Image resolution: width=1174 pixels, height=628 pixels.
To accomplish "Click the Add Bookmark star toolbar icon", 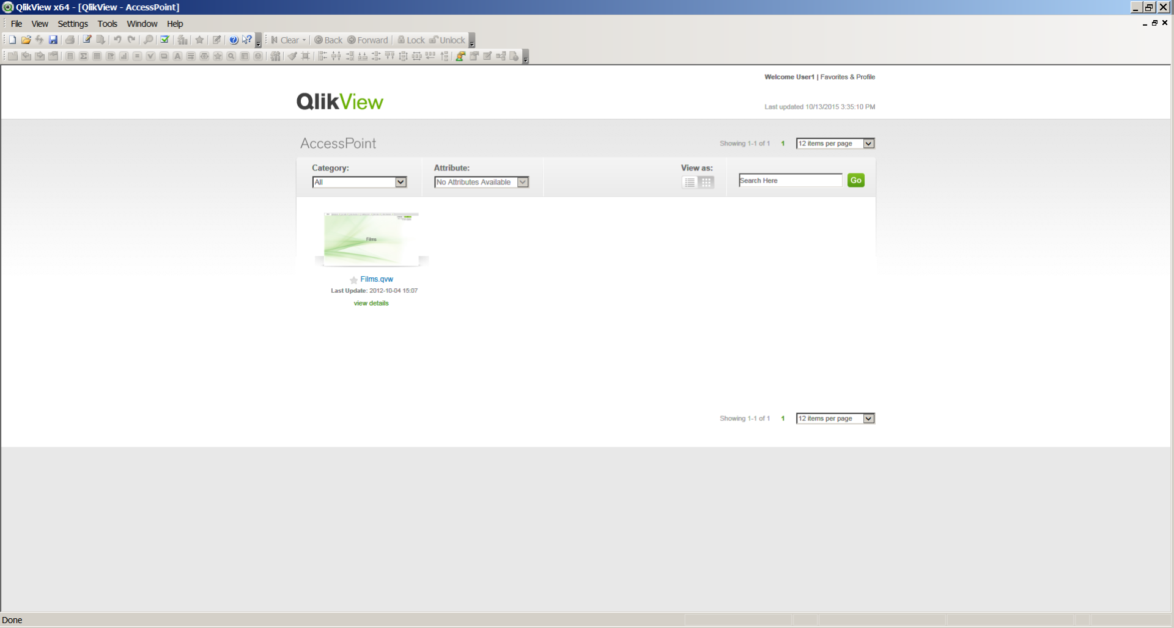I will (x=199, y=40).
